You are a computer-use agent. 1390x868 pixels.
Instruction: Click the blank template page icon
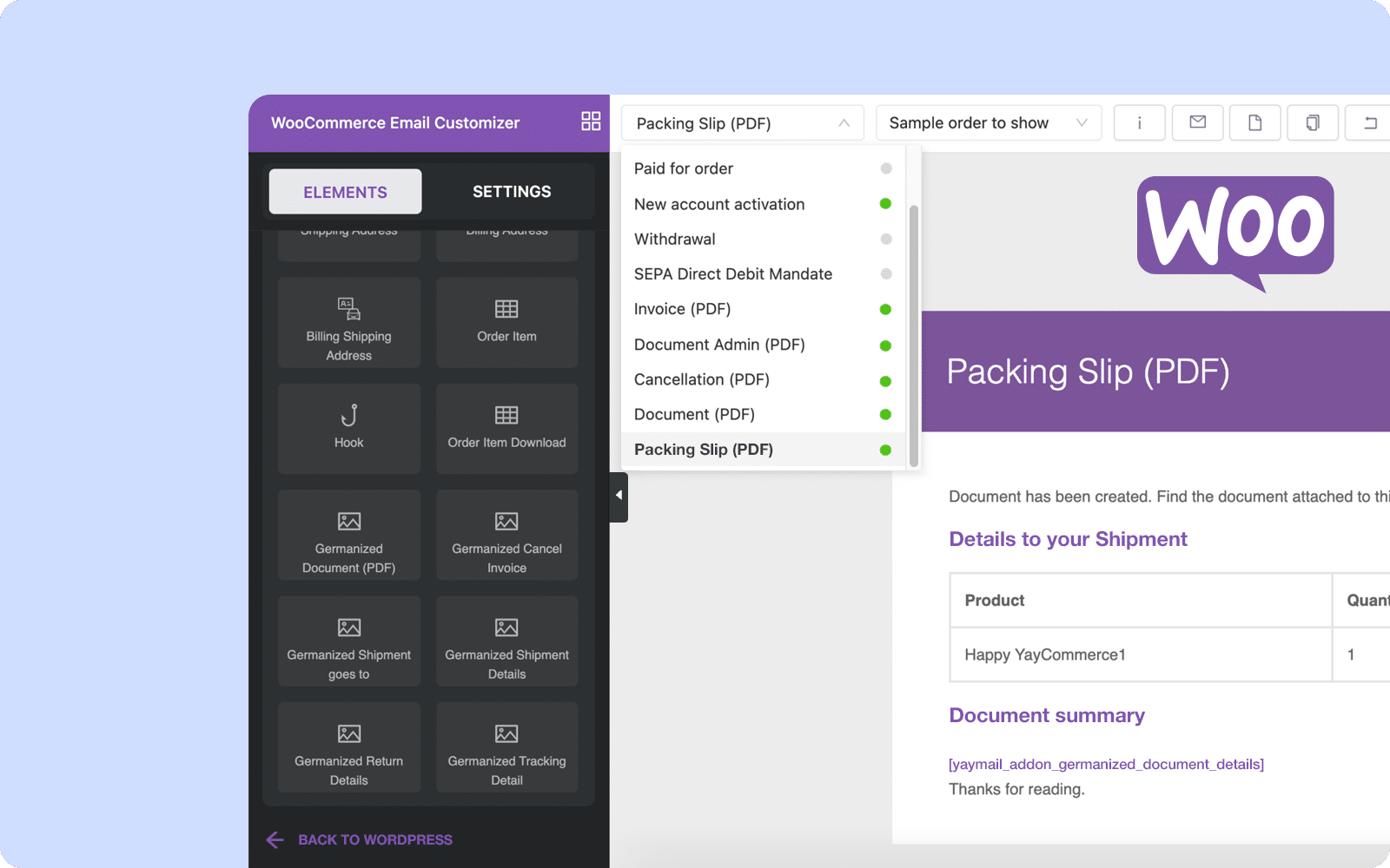click(1254, 123)
